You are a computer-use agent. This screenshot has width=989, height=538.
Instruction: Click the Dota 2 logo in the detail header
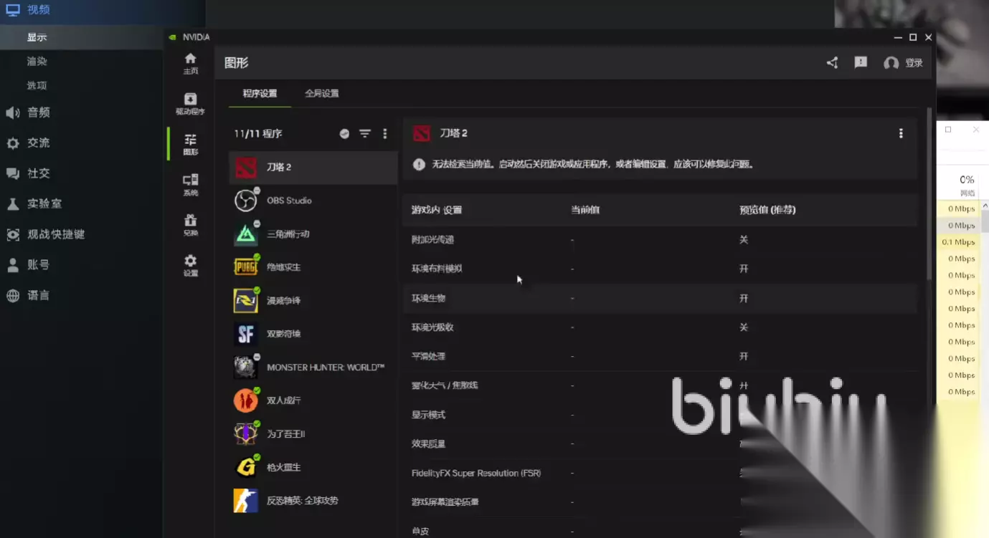[422, 133]
